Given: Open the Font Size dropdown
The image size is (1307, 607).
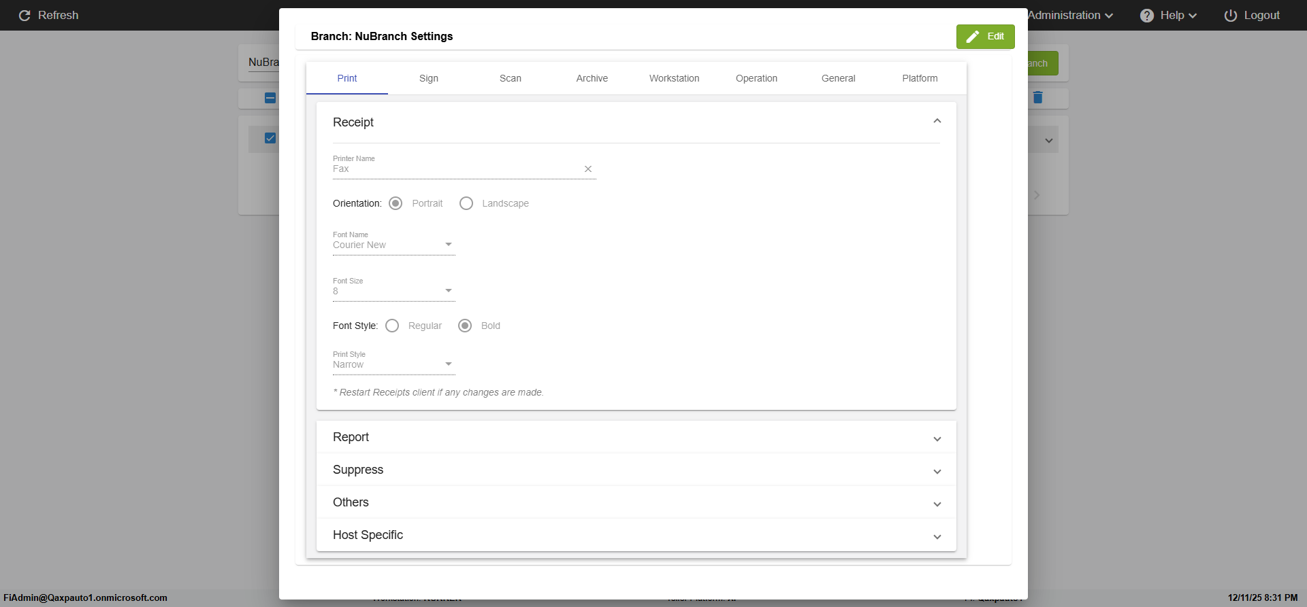Looking at the screenshot, I should [393, 291].
